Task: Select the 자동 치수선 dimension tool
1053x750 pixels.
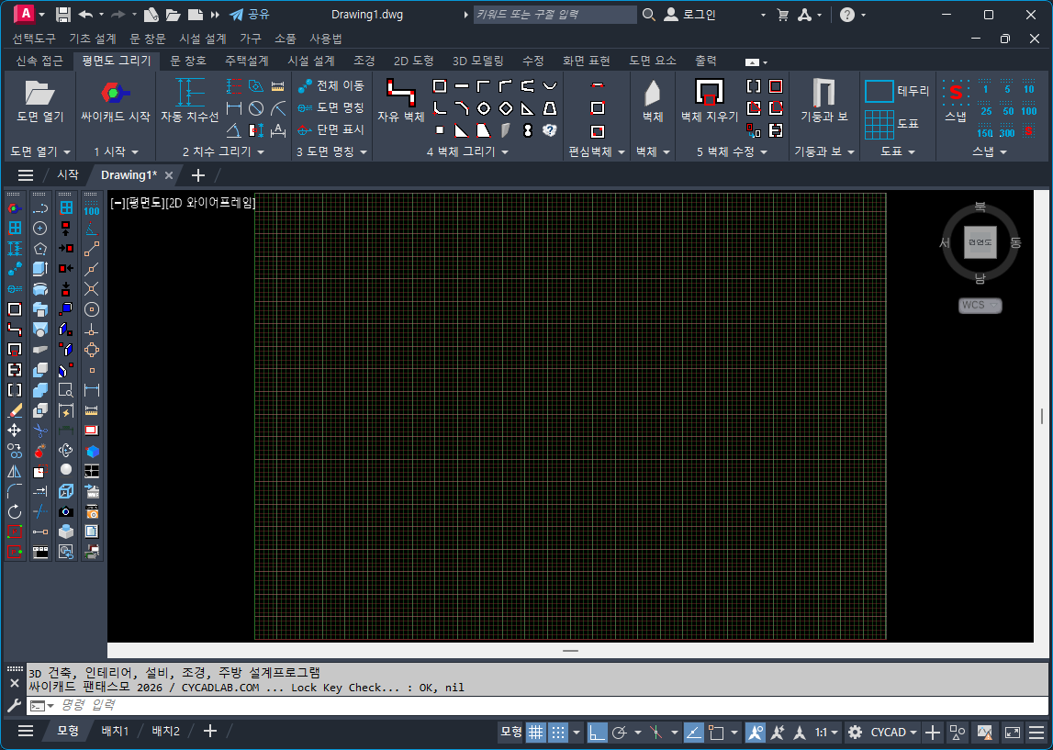Action: (x=190, y=93)
